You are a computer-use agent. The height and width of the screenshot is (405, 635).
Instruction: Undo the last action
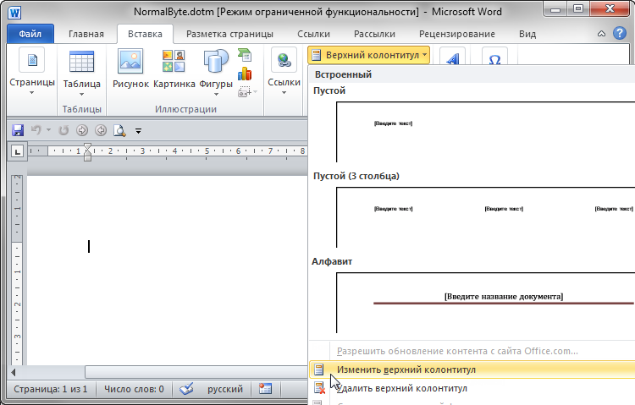point(36,130)
